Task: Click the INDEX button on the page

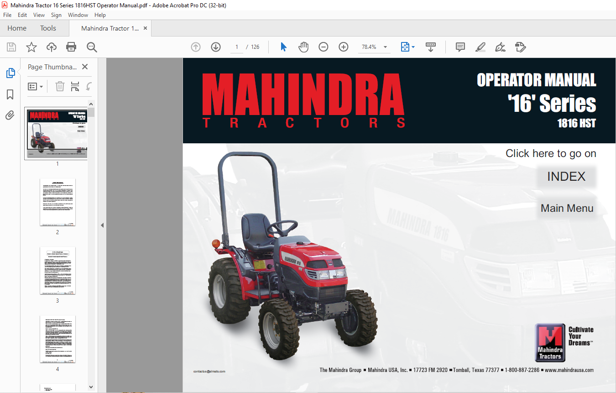Action: [566, 177]
